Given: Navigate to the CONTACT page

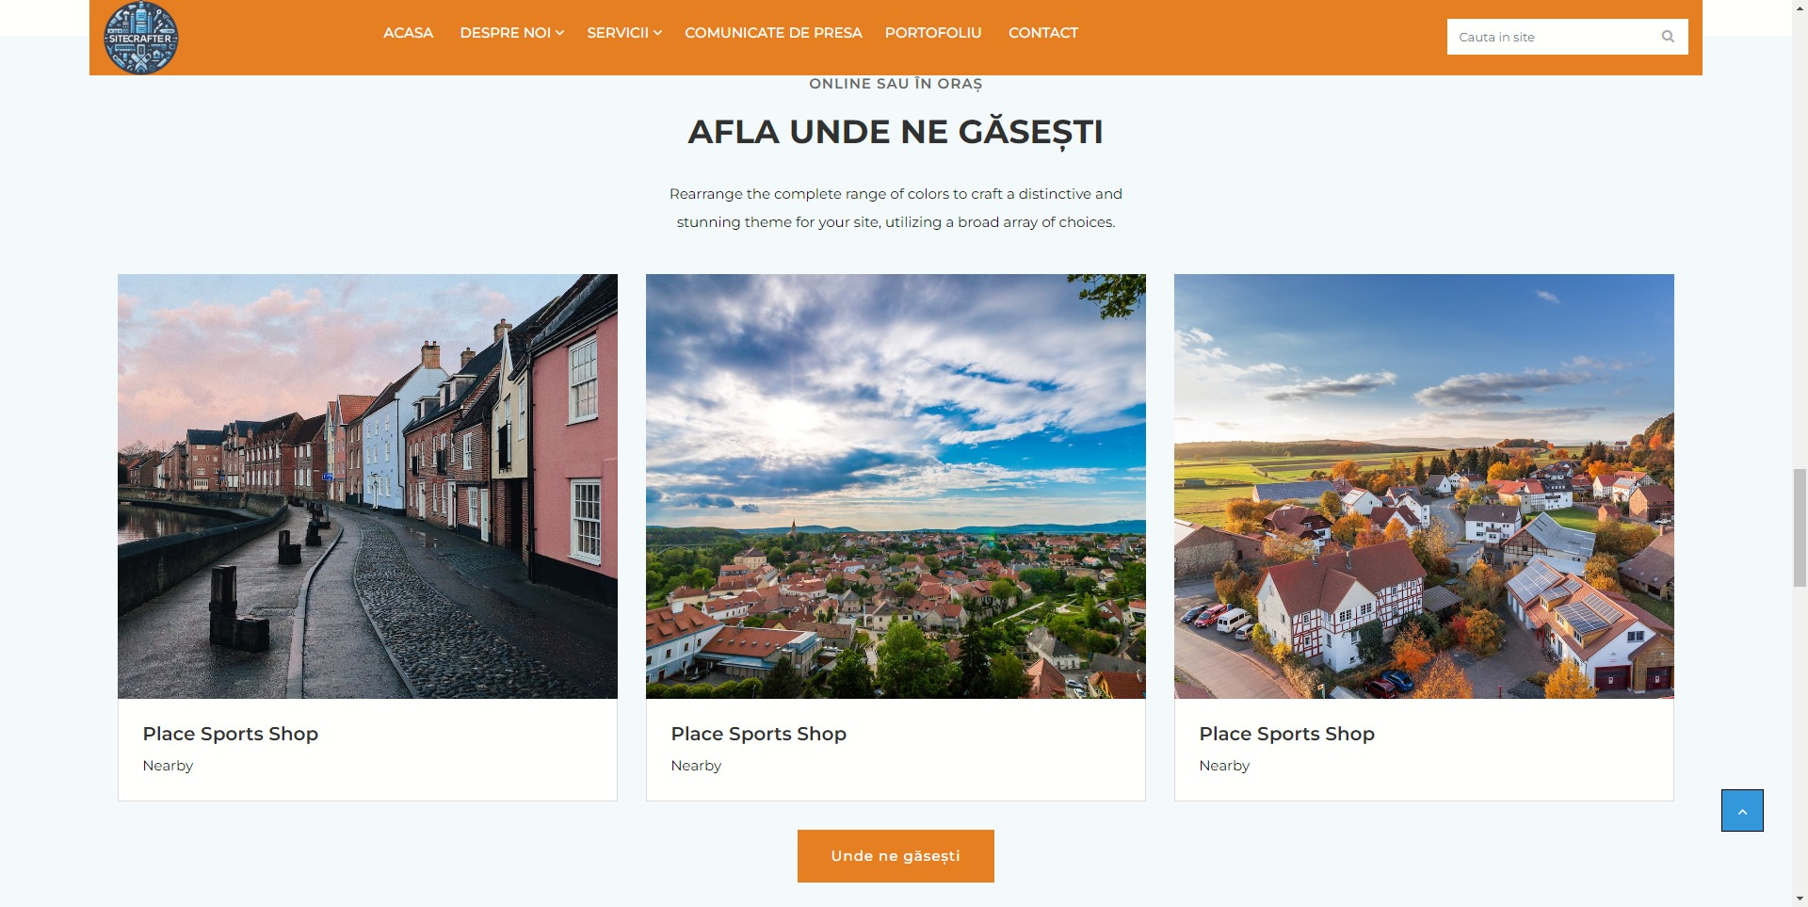Looking at the screenshot, I should pos(1042,33).
